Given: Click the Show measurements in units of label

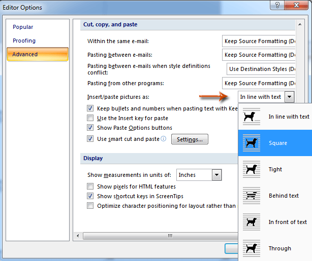Looking at the screenshot, I should pyautogui.click(x=129, y=175).
